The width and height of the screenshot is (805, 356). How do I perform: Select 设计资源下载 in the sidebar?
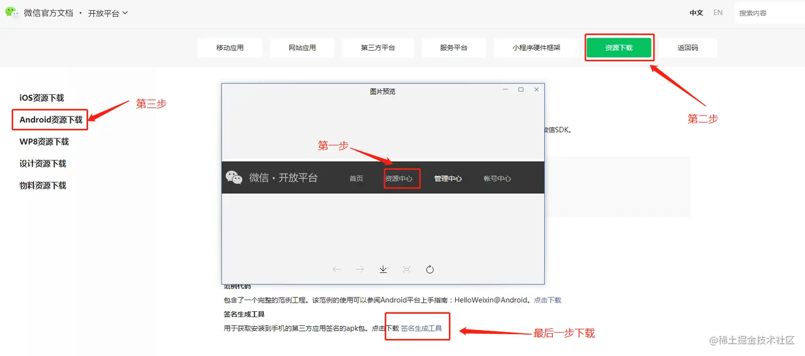tap(43, 163)
